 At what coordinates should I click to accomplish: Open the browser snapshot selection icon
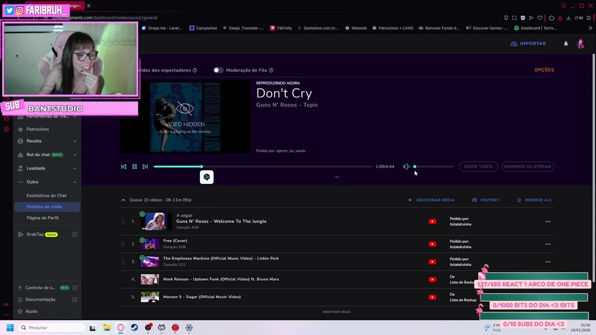[514, 18]
